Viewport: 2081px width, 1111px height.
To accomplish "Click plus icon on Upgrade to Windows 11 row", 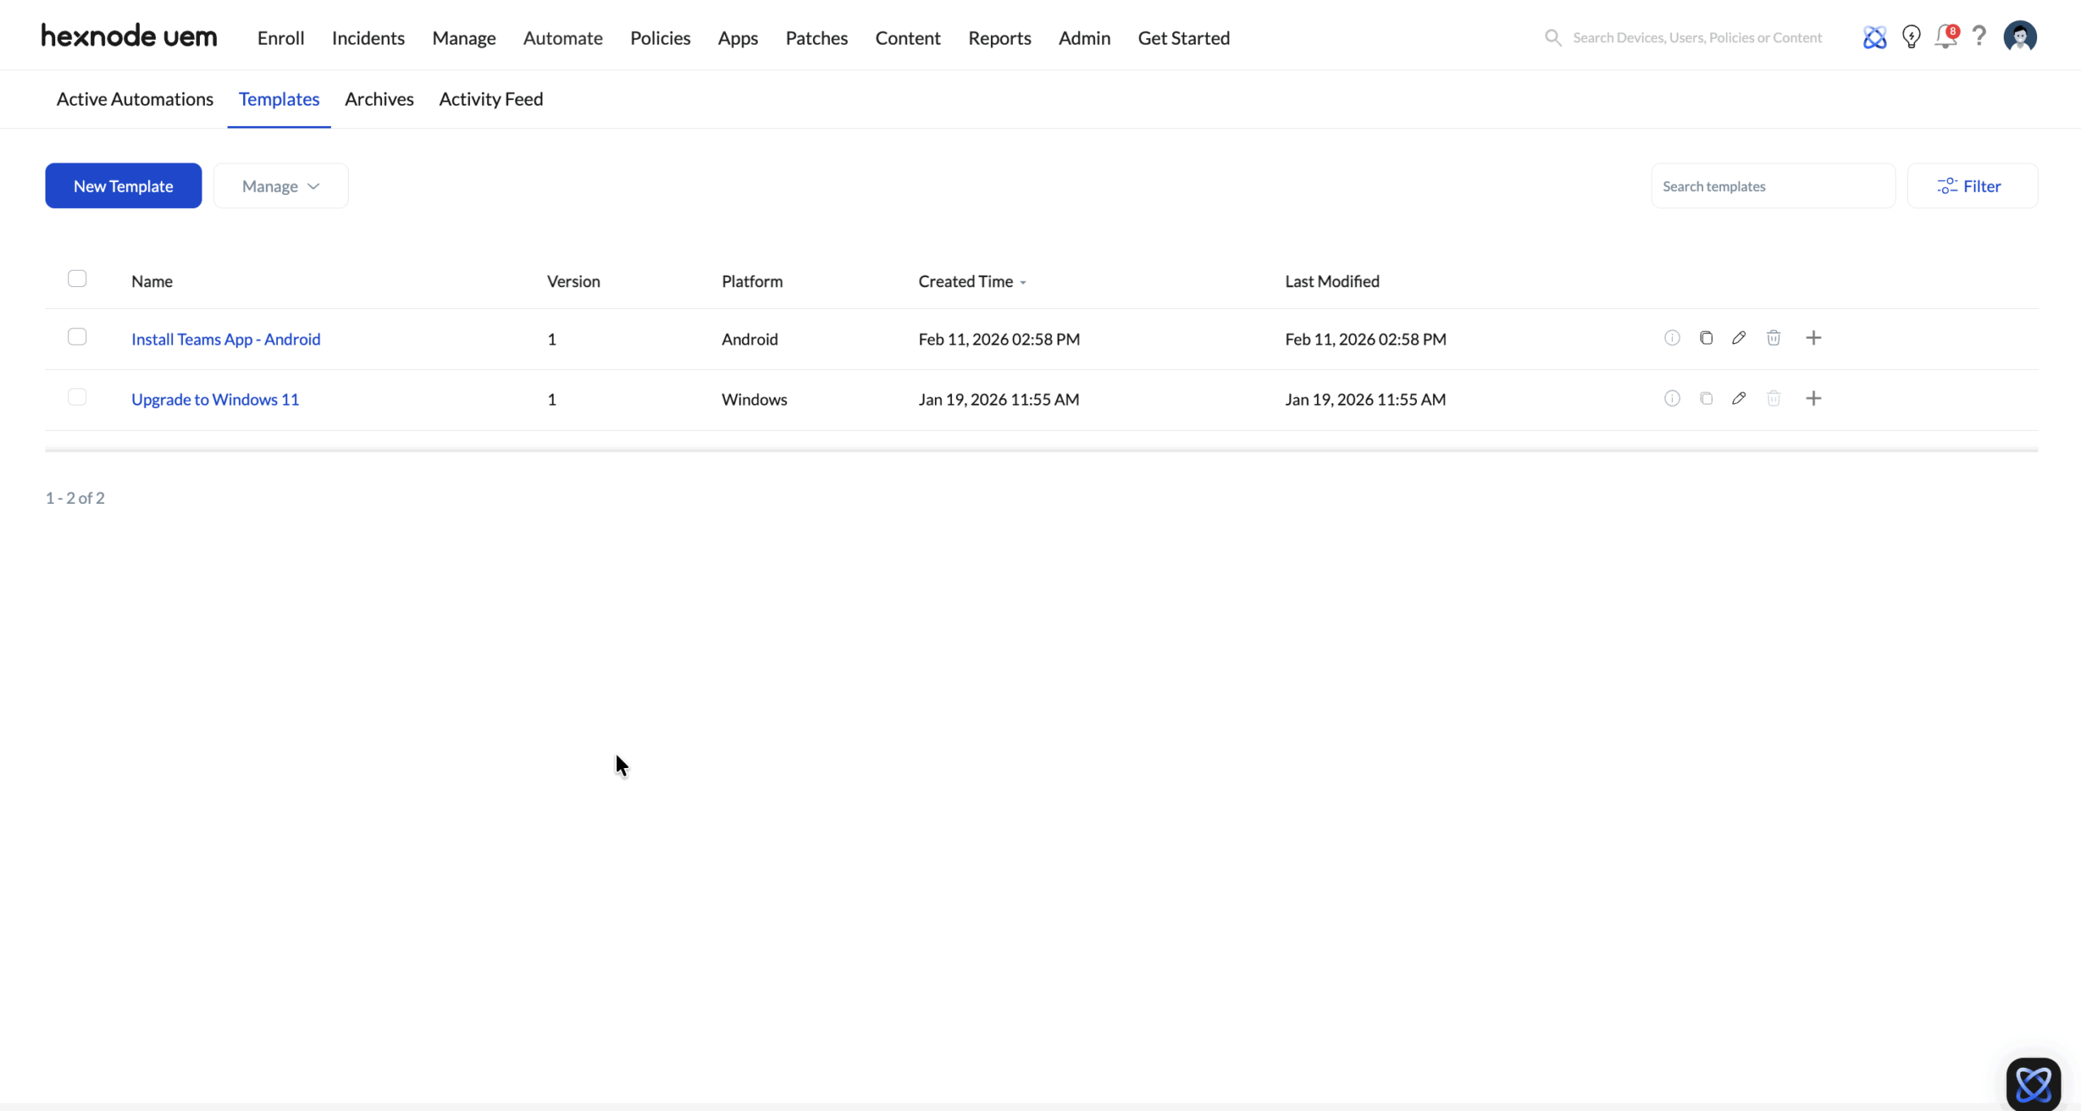I will 1813,398.
